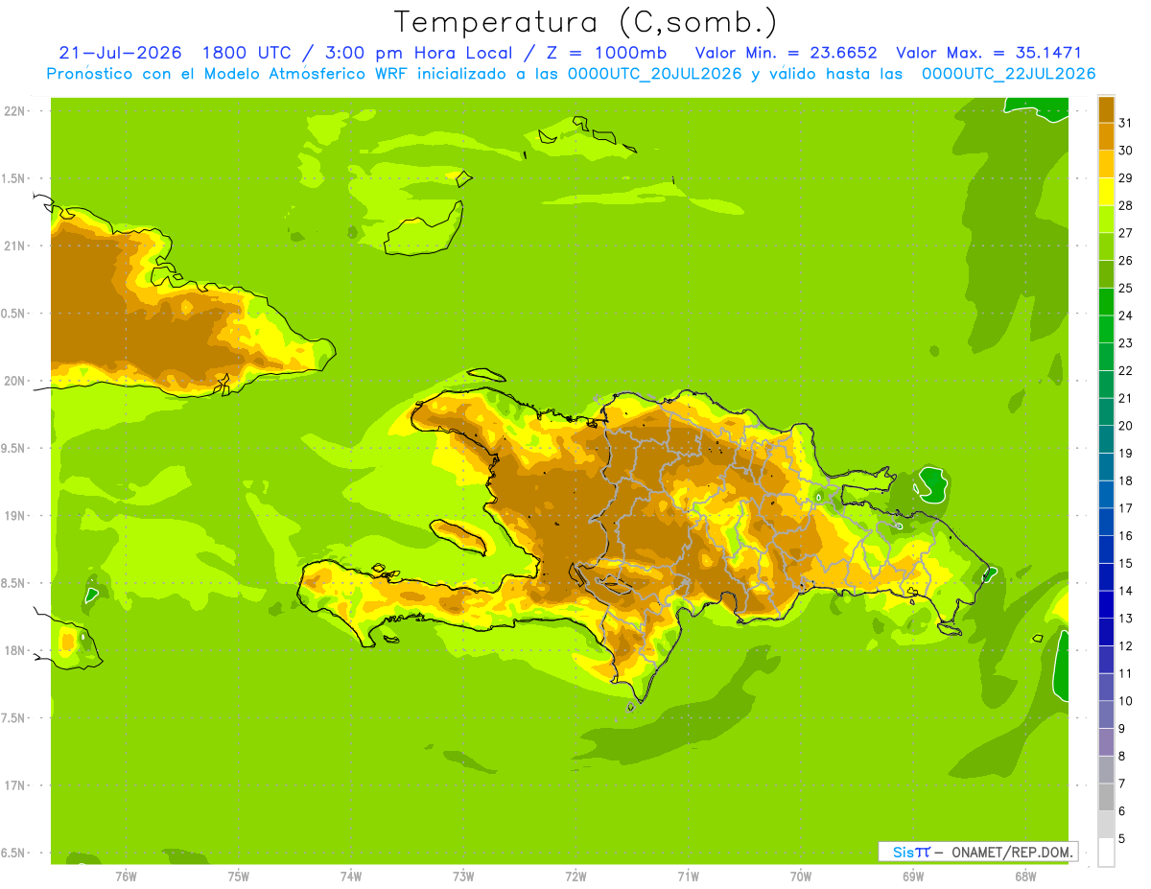
Task: Click the topmost brown swatch above 31
Action: [x=1106, y=108]
